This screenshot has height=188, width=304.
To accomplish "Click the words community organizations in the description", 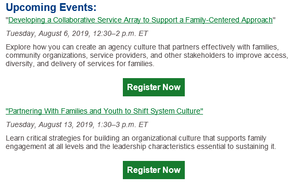I will 46,56.
